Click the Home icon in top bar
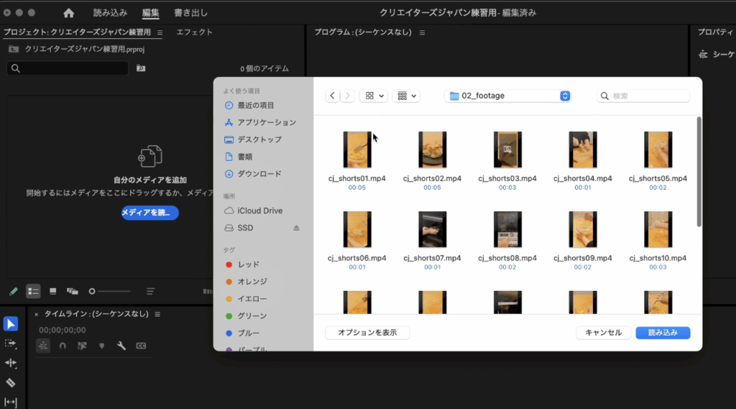Viewport: 736px width, 409px height. click(x=69, y=13)
